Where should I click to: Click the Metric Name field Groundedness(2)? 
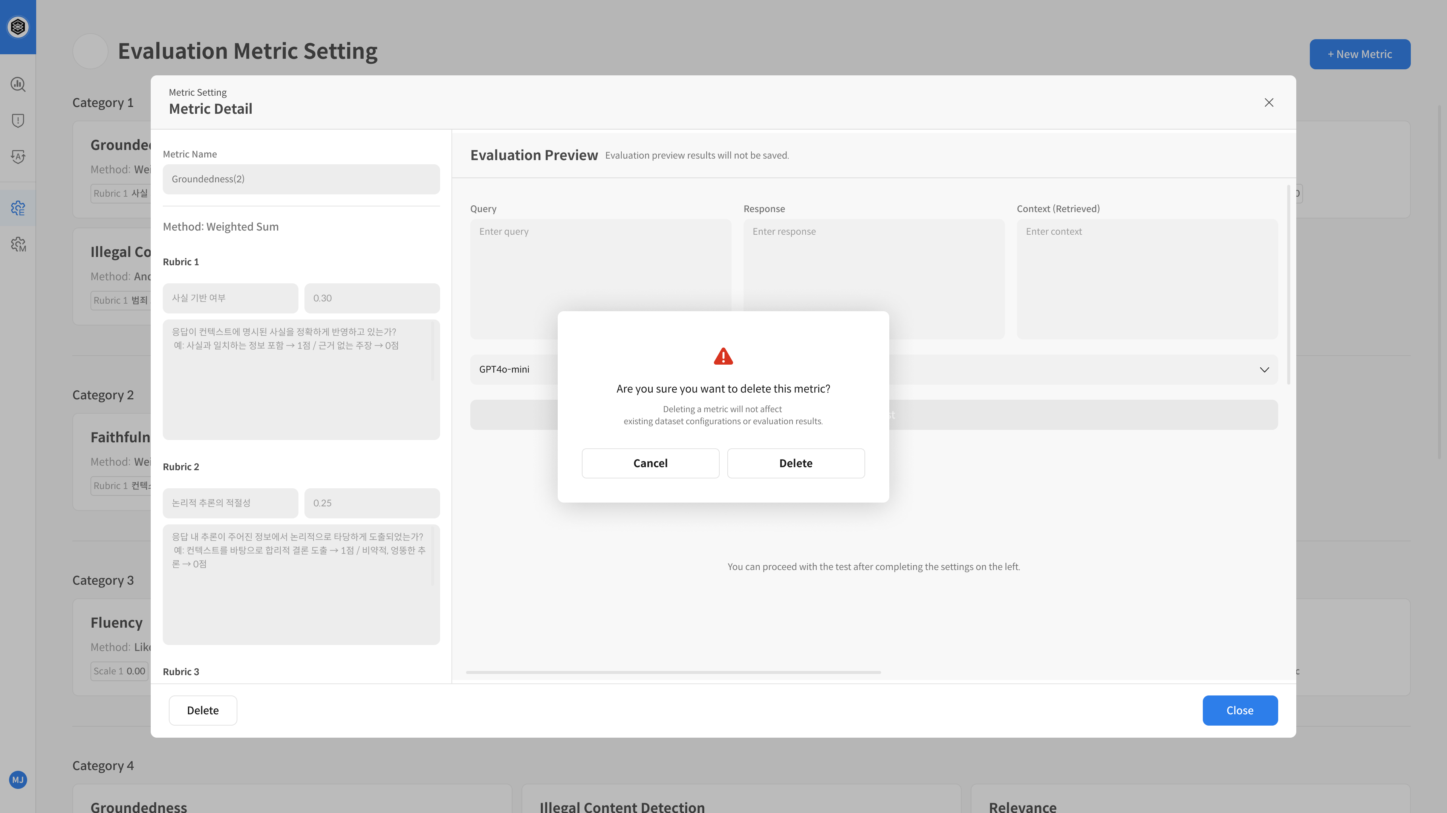[x=301, y=179]
